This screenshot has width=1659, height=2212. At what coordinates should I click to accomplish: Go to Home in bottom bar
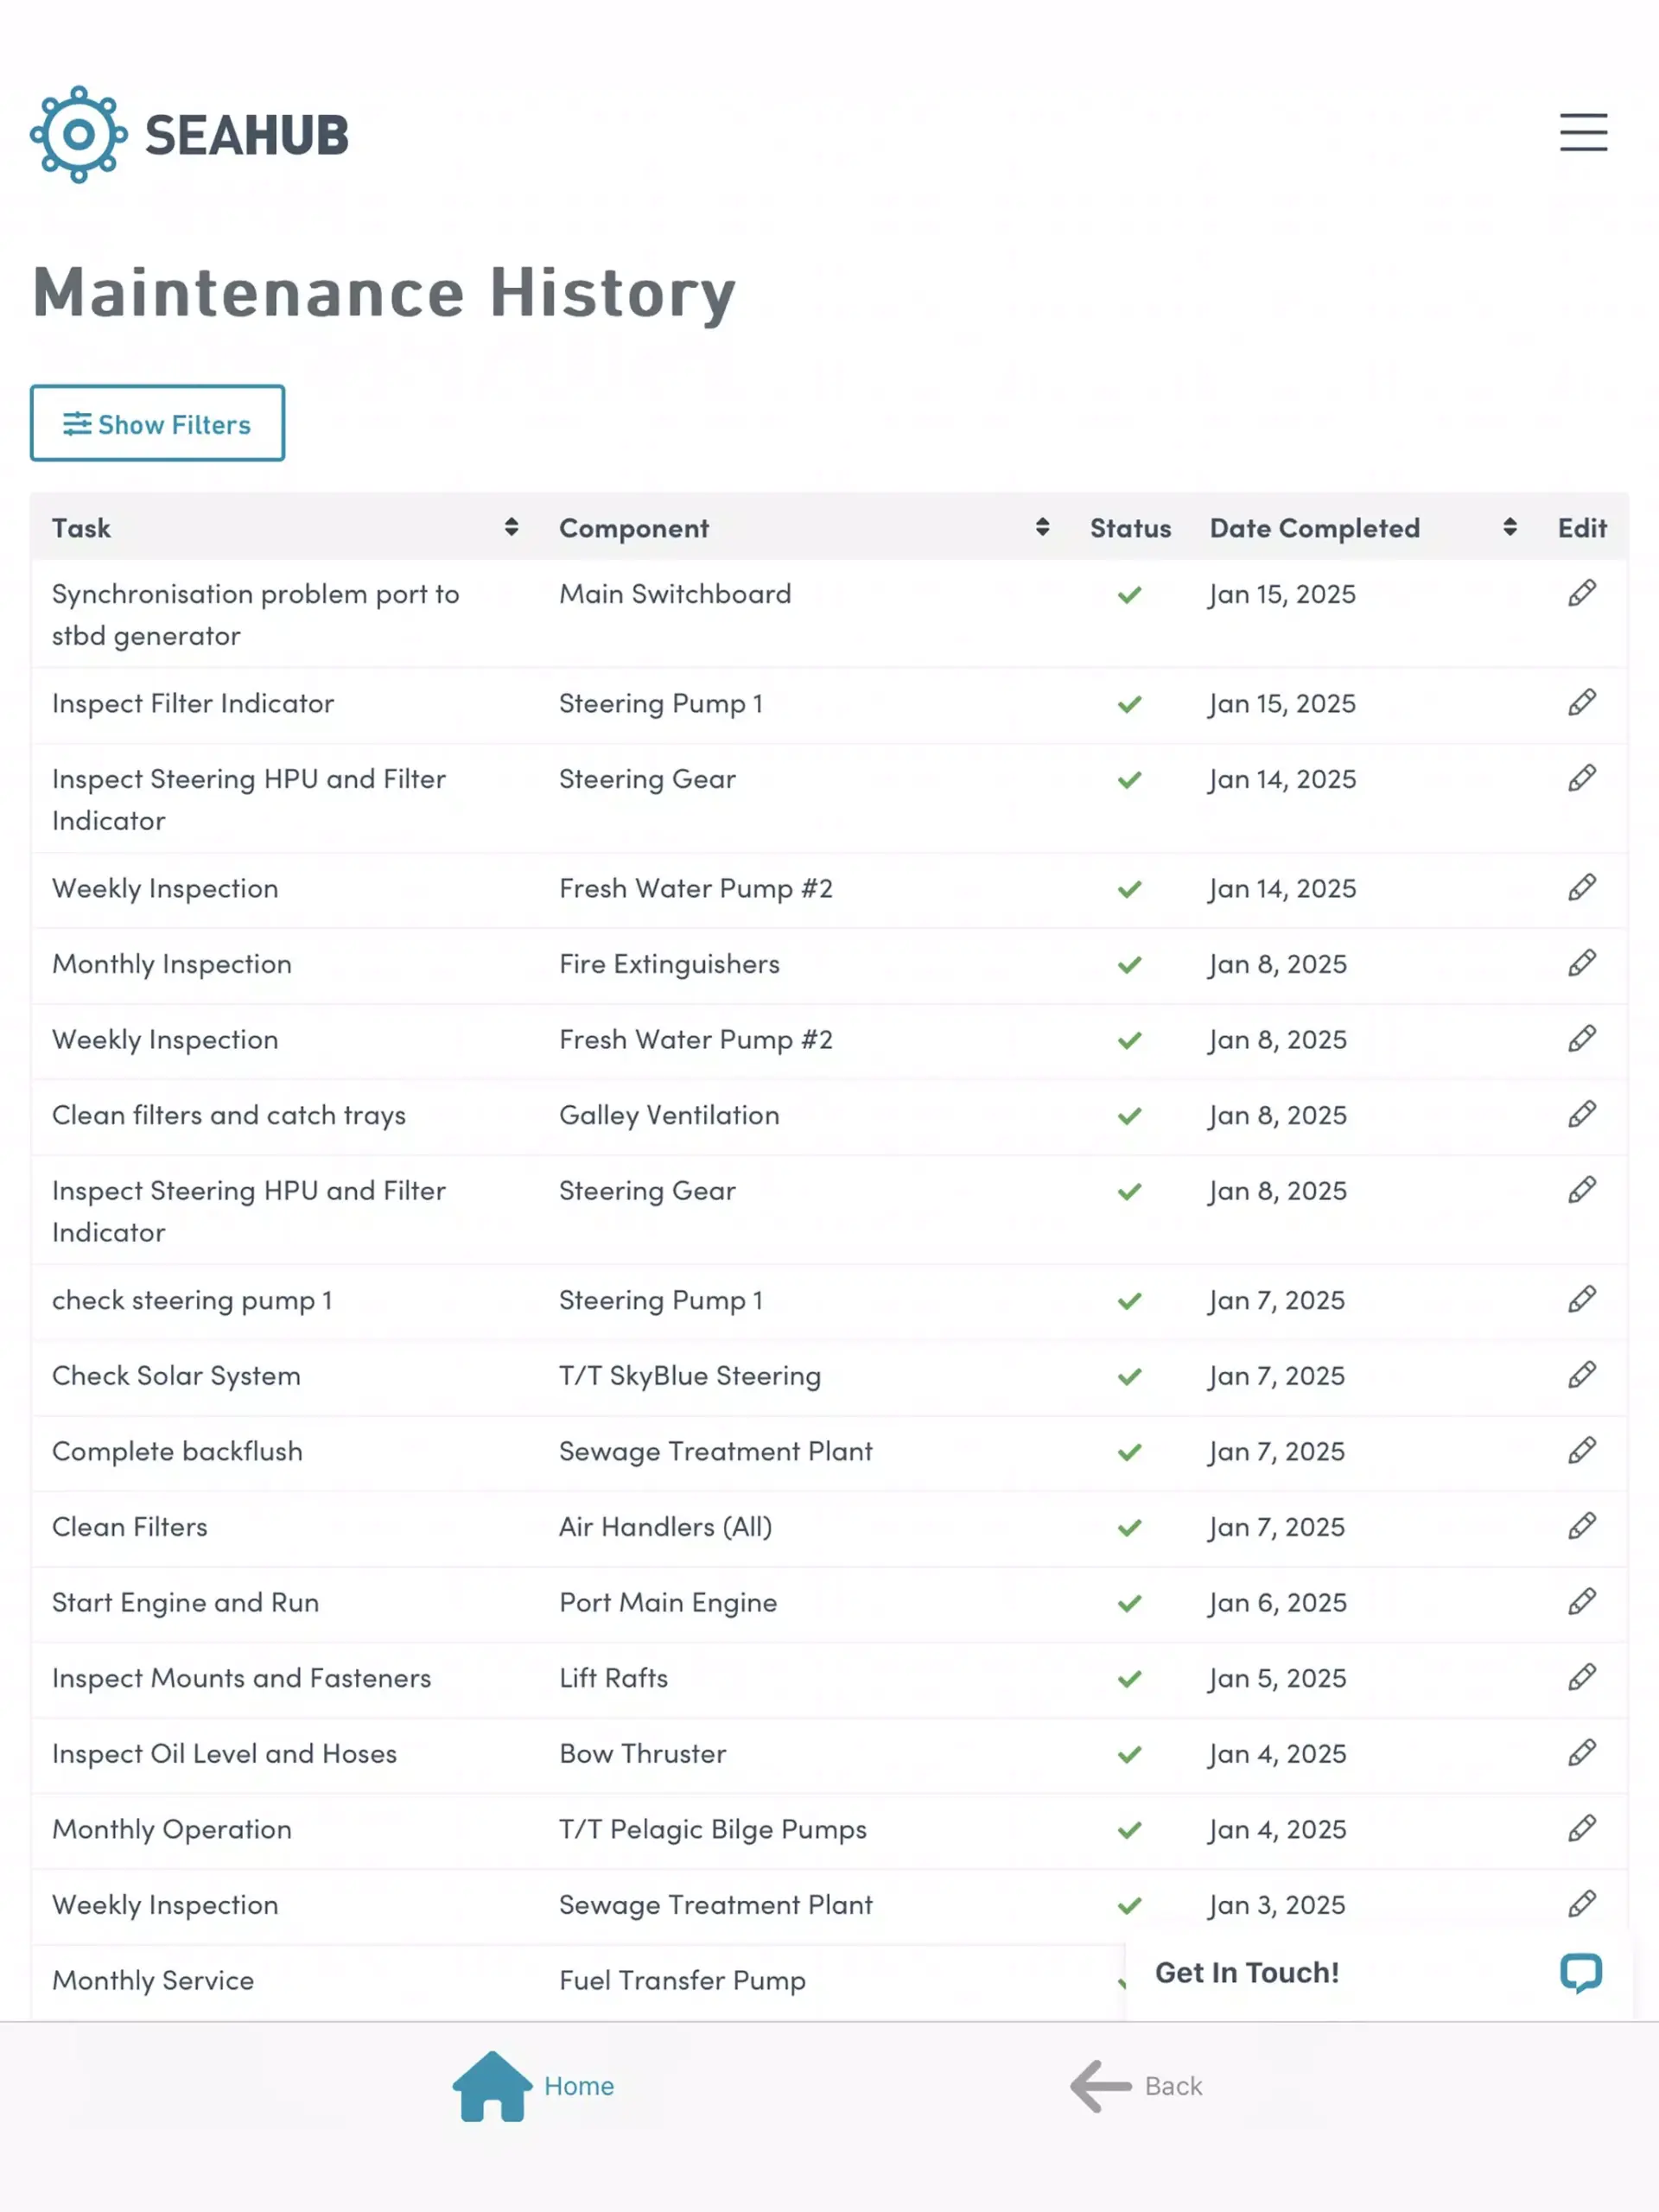click(533, 2085)
